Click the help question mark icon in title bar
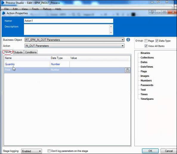The image size is (177, 154). pos(152,12)
